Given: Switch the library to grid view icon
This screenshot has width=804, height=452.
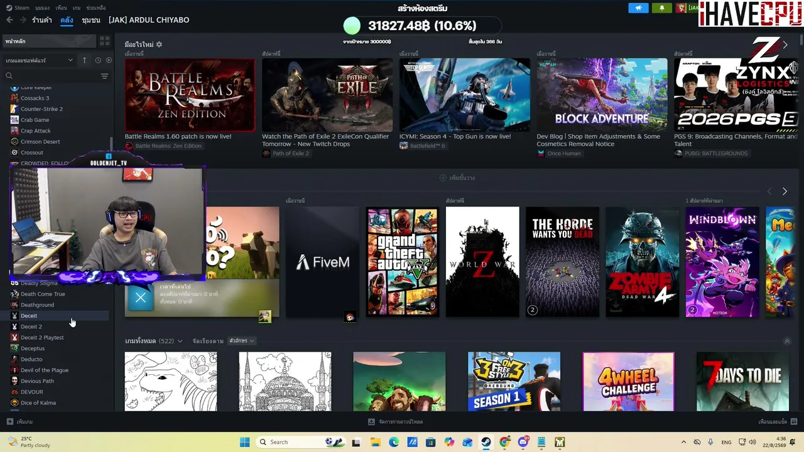Looking at the screenshot, I should click(x=105, y=41).
